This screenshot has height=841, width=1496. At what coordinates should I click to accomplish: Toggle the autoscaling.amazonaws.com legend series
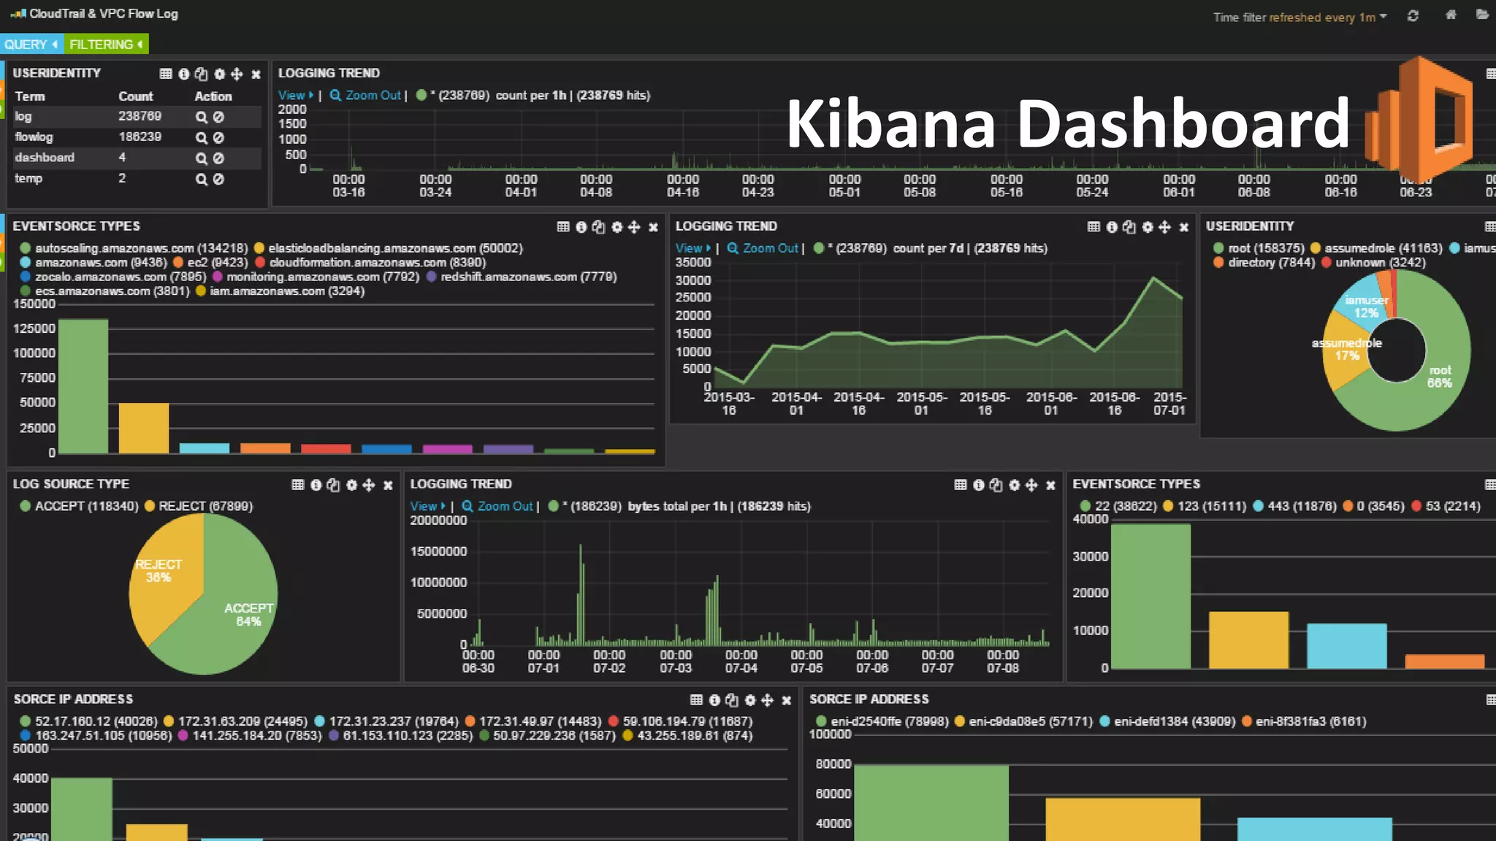click(134, 248)
